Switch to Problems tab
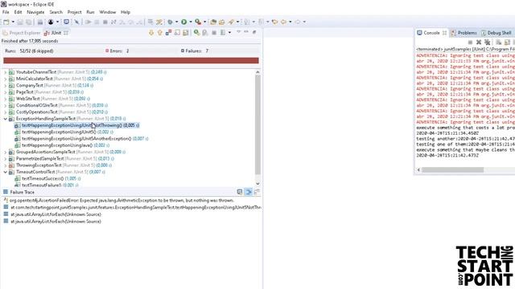Image resolution: width=515 pixels, height=289 pixels. pyautogui.click(x=463, y=33)
